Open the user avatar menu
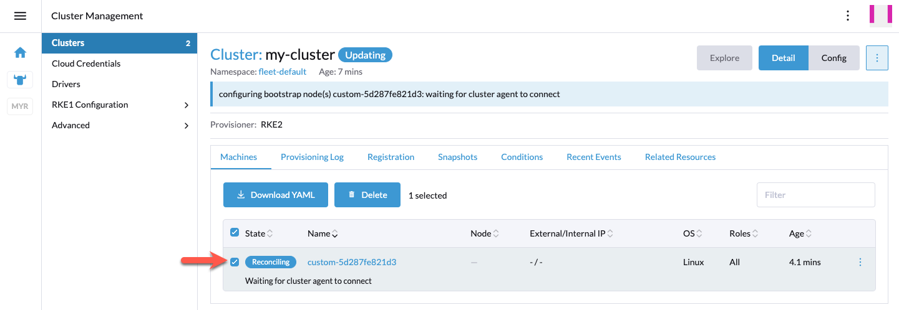 880,16
